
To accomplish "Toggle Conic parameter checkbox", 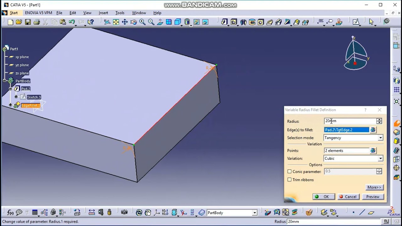I will (290, 172).
